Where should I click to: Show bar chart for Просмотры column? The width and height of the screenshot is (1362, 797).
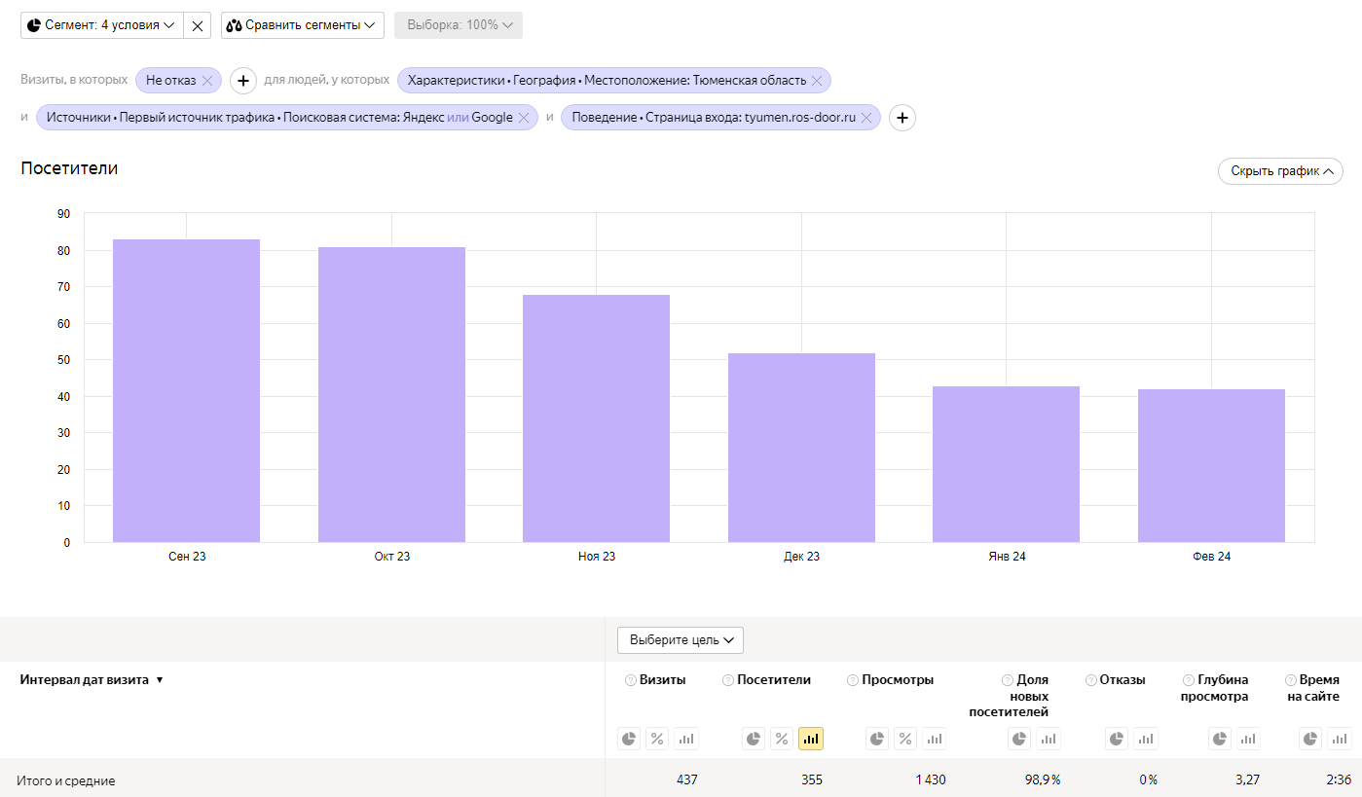pos(934,739)
